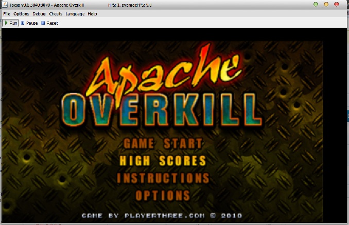Click the Jpcsp Java icon in title bar
This screenshot has height=225, width=349.
tap(5, 5)
